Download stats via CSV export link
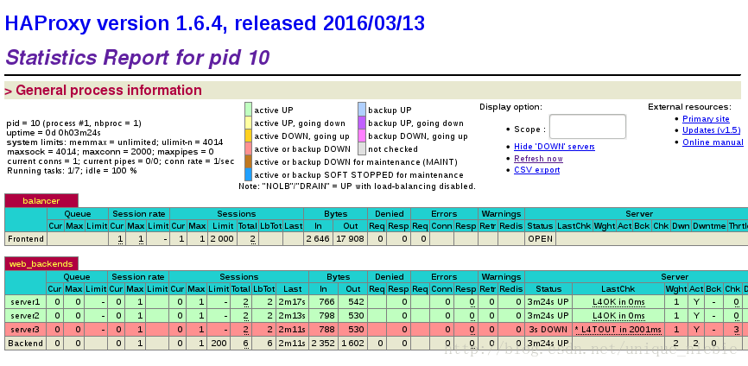The height and width of the screenshot is (366, 748). click(x=536, y=170)
